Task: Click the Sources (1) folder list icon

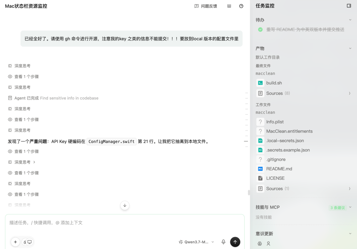Action: 260,188
